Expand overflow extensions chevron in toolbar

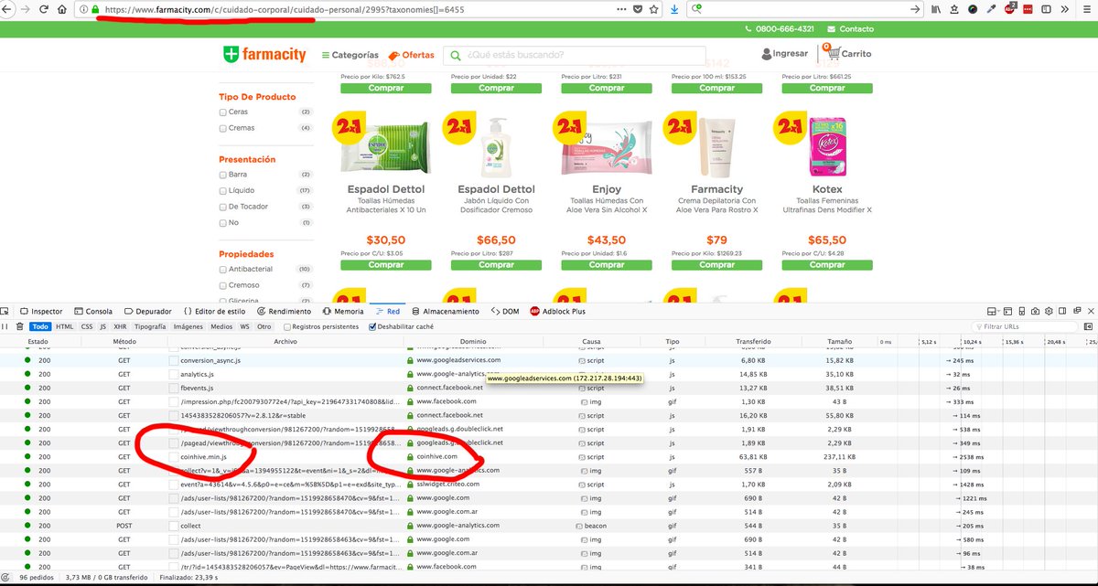coord(1065,9)
